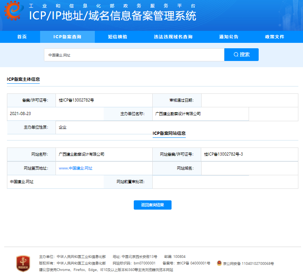This screenshot has height=276, width=303.
Task: Click the 网站前置审批项 label cell
Action: click(128, 181)
